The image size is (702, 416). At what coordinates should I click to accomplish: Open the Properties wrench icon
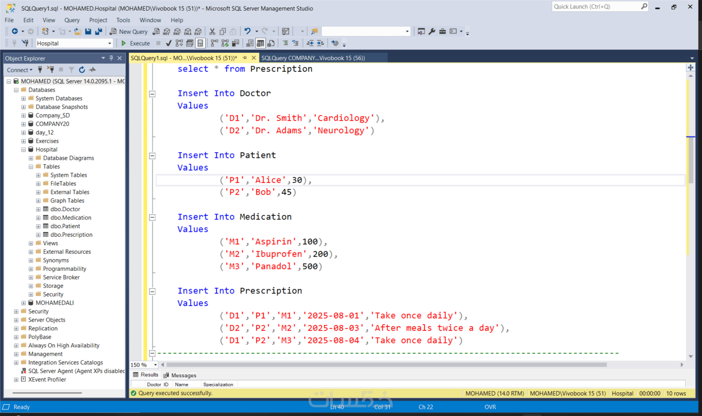[x=432, y=31]
